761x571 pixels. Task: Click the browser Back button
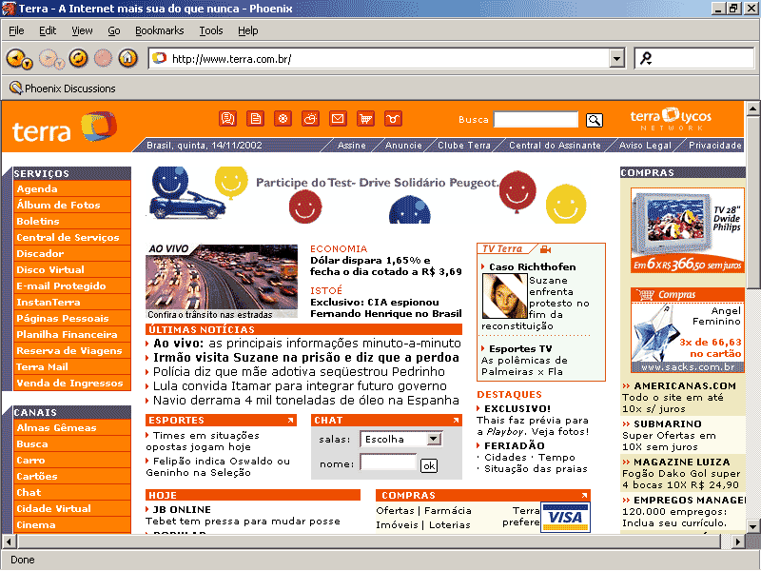click(16, 58)
